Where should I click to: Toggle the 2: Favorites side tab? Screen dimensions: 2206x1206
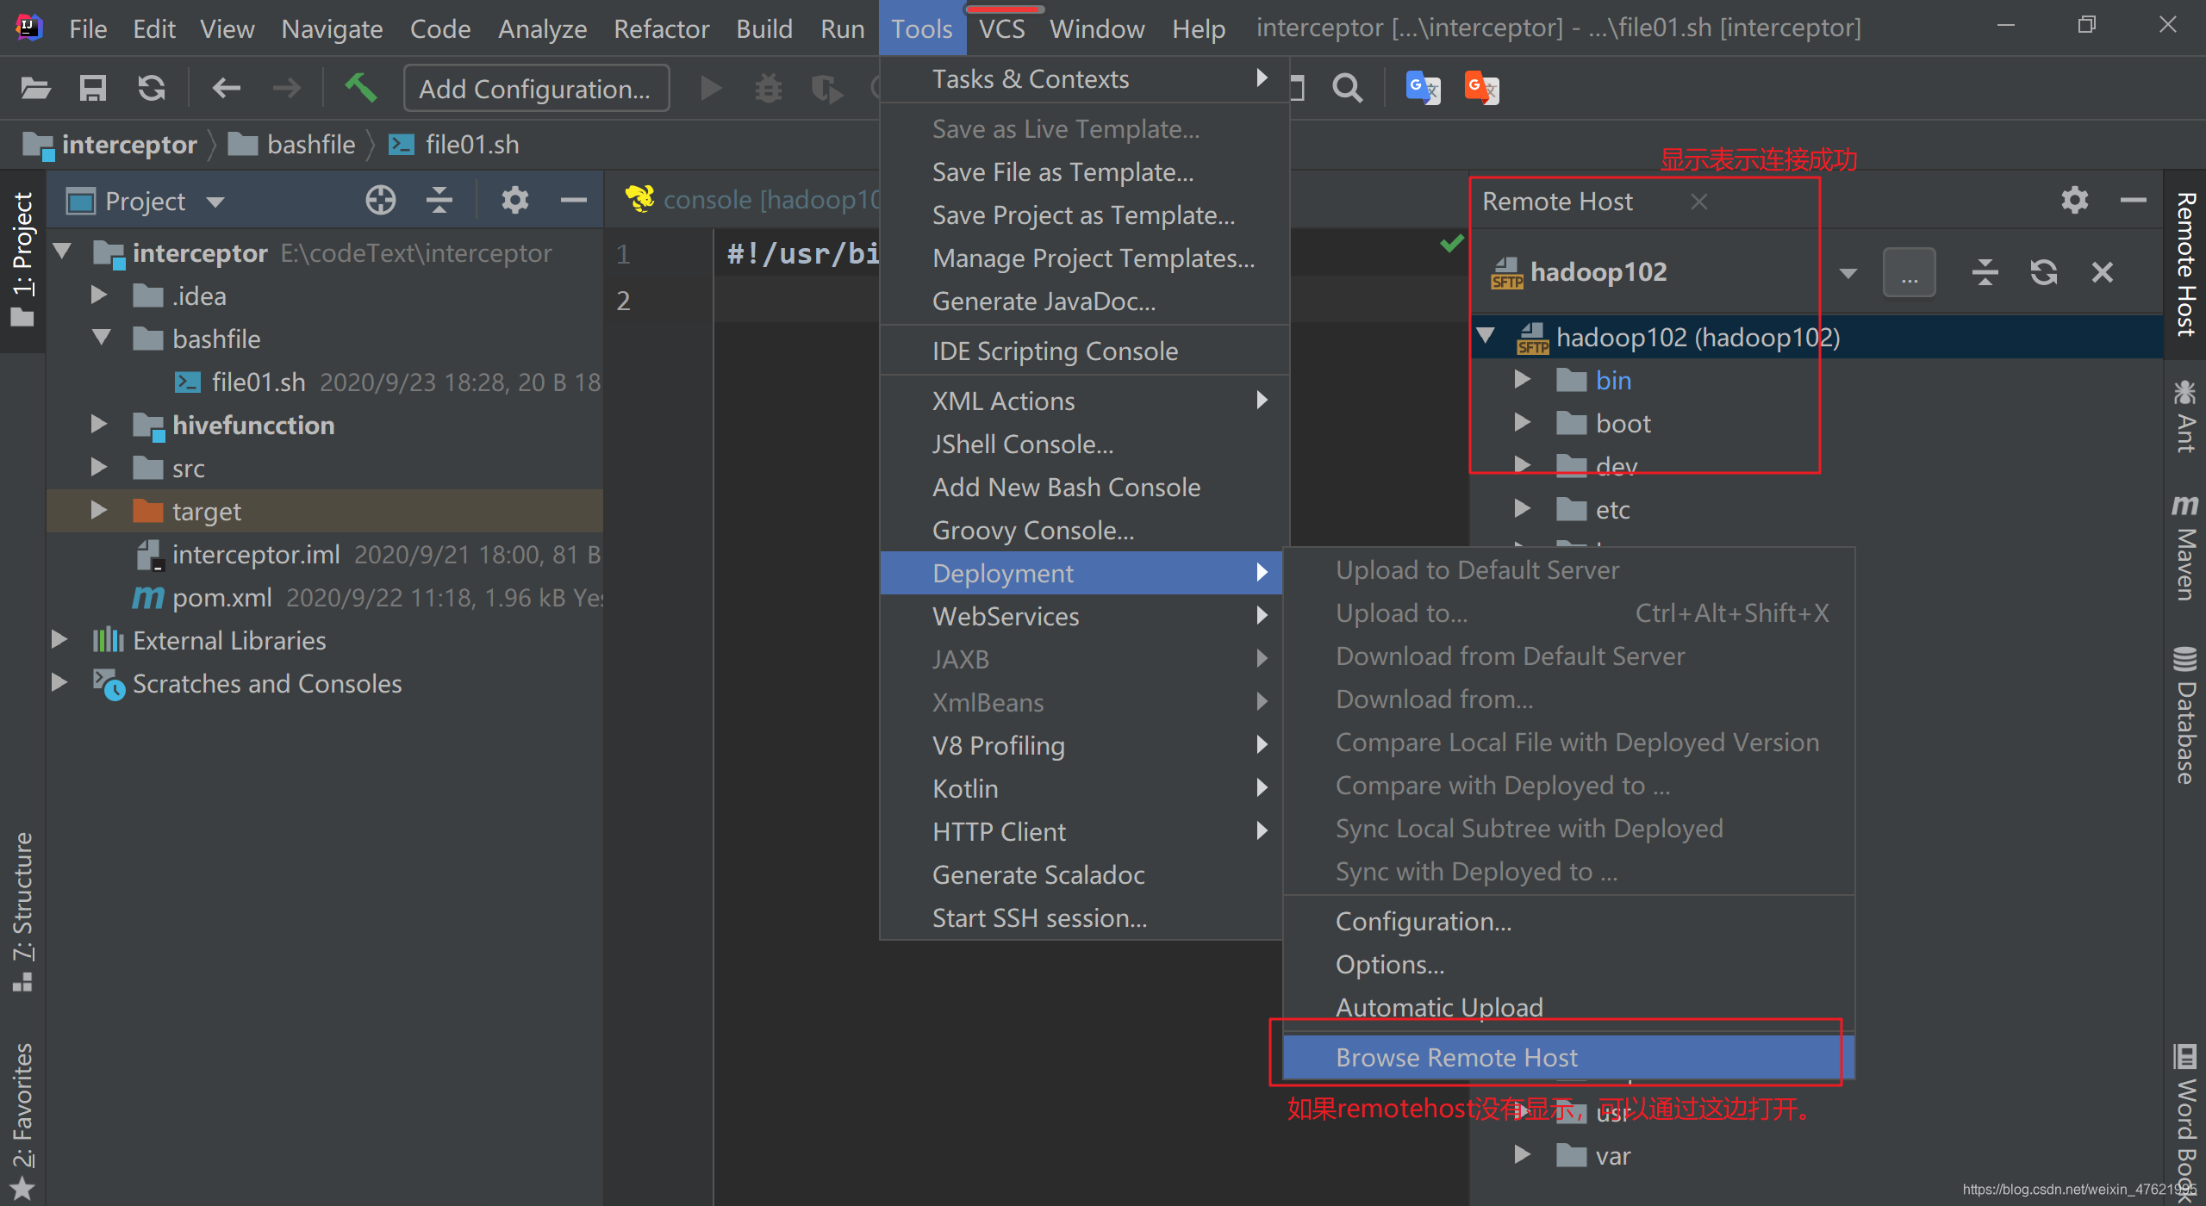[x=22, y=1122]
